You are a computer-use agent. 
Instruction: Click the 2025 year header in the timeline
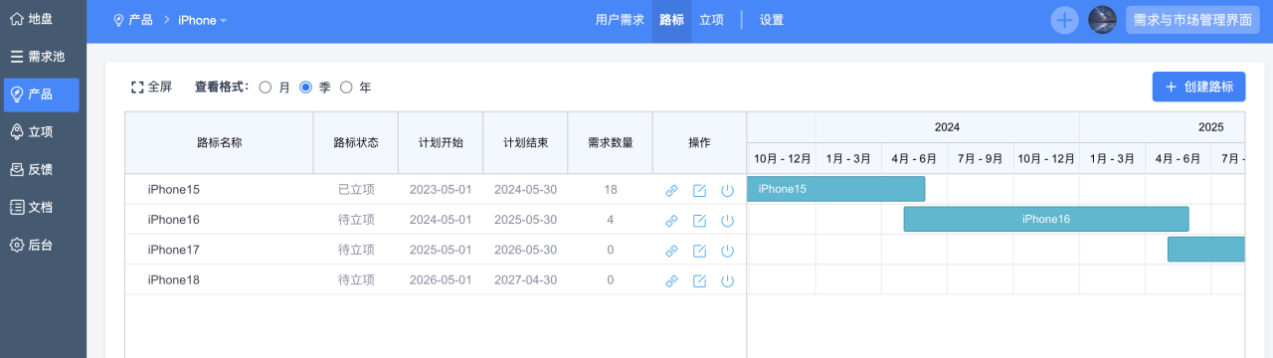point(1210,127)
